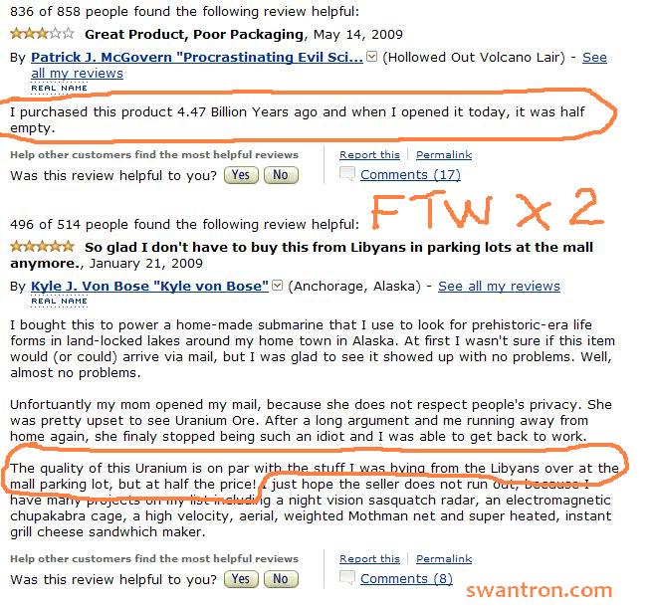Click the comment bubble icon beside Comments (17)

[347, 174]
